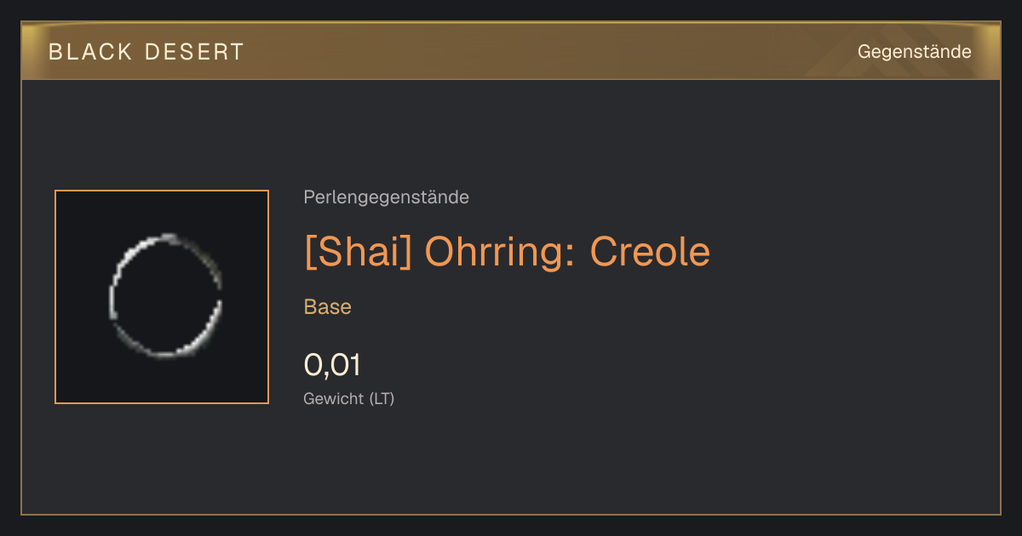Image resolution: width=1022 pixels, height=536 pixels.
Task: Click the hoop earring item icon
Action: 166,295
